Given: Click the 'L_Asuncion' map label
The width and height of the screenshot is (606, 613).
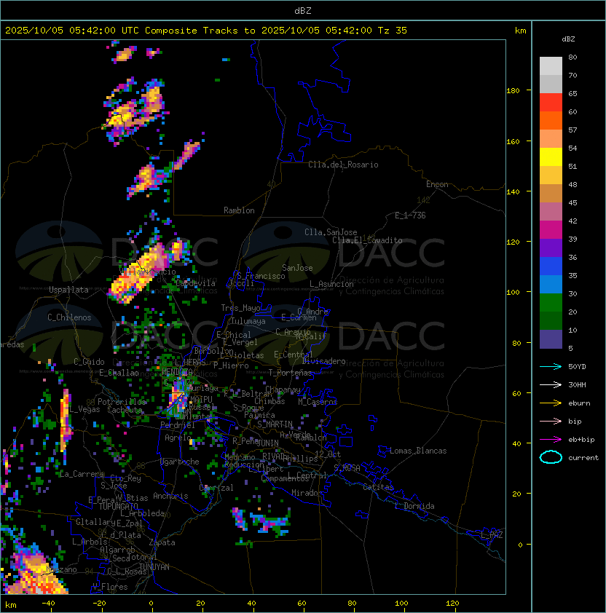Looking at the screenshot, I should click(x=331, y=284).
